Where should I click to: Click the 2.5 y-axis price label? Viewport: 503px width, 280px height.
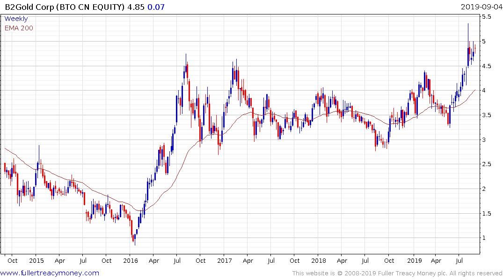tap(486, 164)
